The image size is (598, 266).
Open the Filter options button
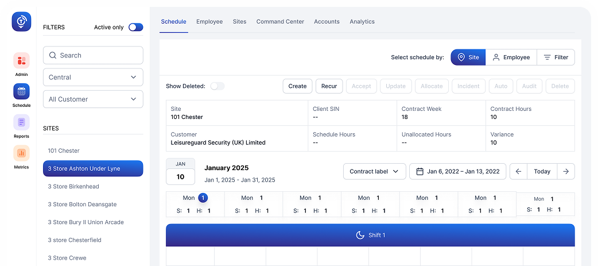pyautogui.click(x=556, y=57)
